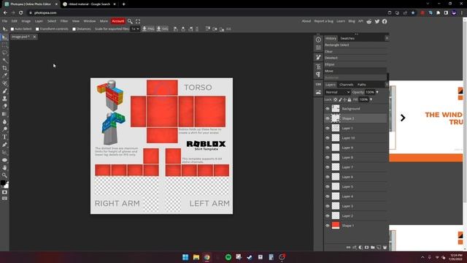Select the Blur tool
The image size is (467, 263).
pos(4,122)
